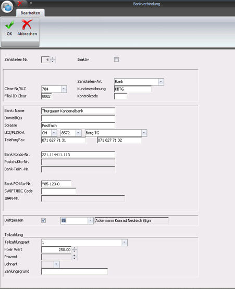Open the Drittperson number dropdown showing 85

(90, 220)
